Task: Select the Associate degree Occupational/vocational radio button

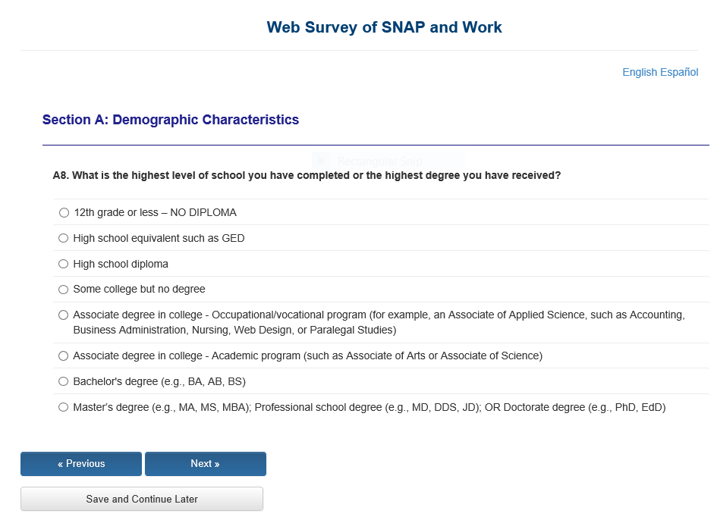Action: coord(64,315)
